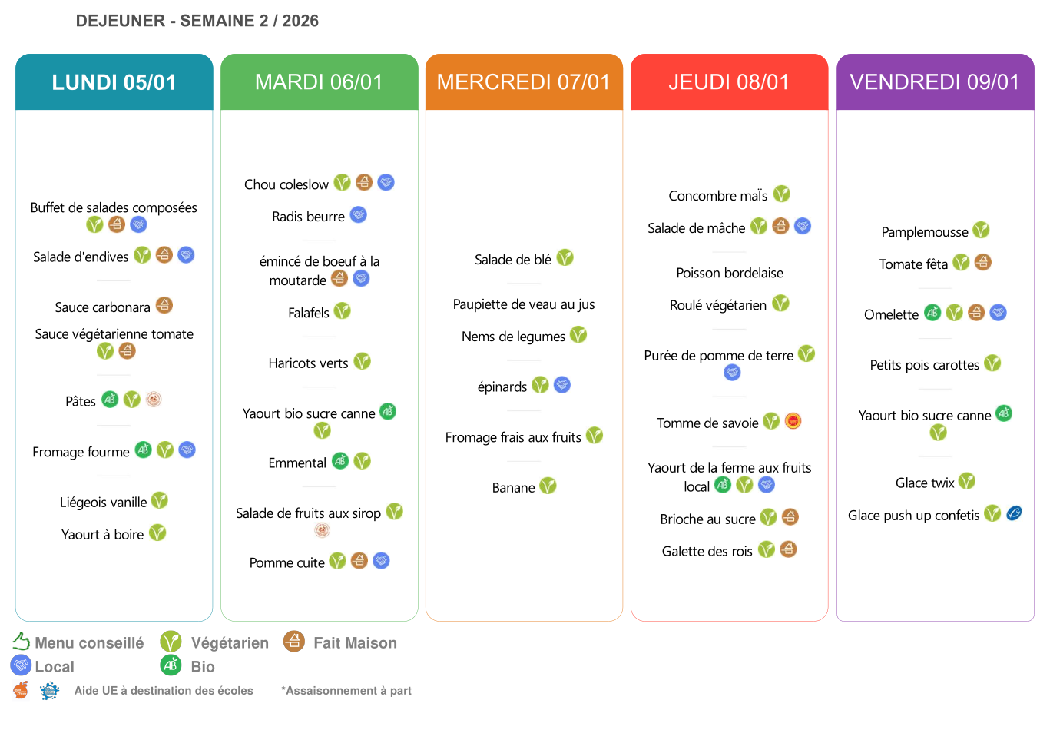Select the LUNDI 05/01 header
Viewport: 1040px width, 730px height.
[114, 82]
